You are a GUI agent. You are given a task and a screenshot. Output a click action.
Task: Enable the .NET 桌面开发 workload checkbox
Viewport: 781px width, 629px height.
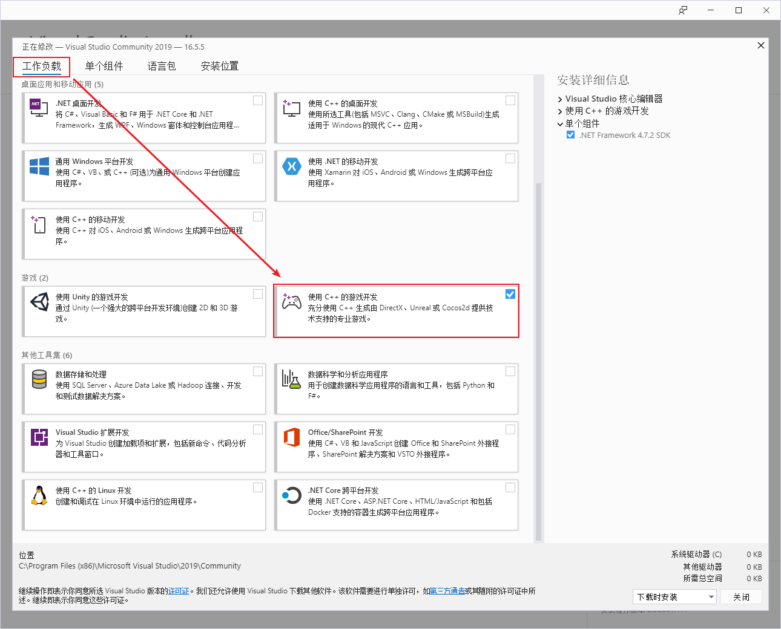point(258,100)
